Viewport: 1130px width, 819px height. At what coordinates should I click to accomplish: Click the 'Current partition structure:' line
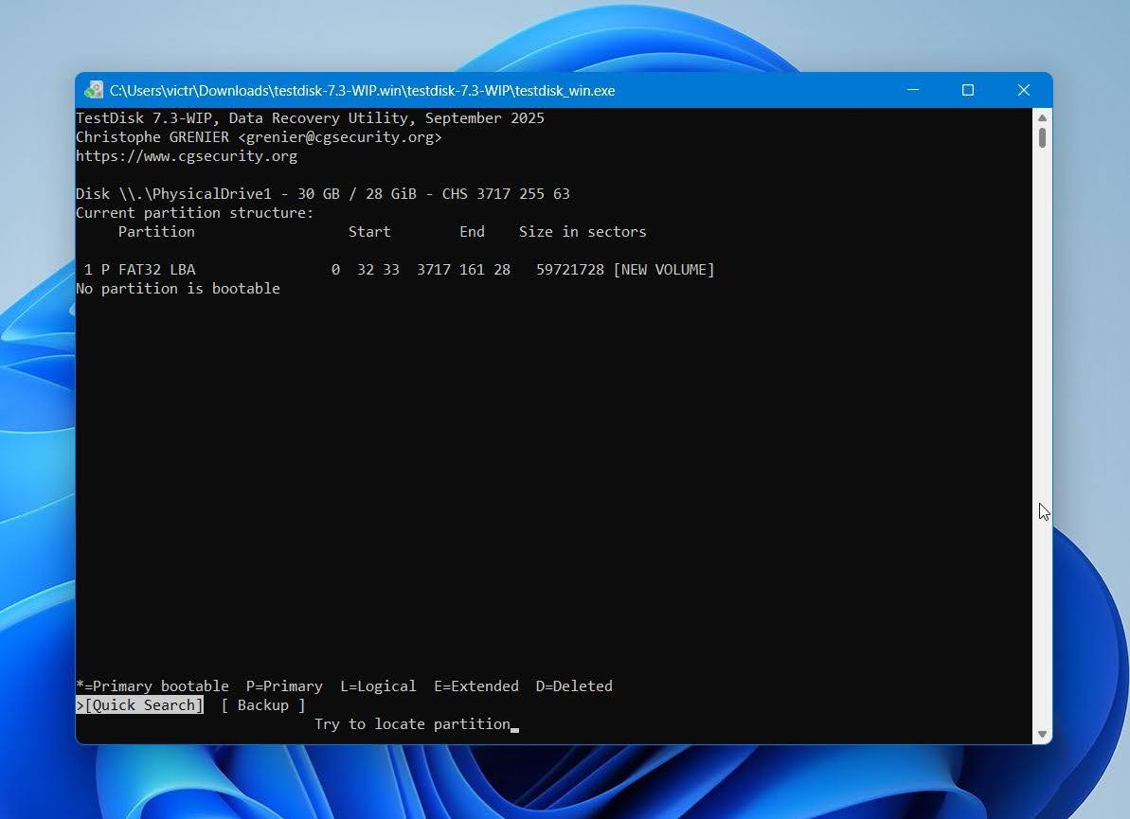tap(195, 213)
